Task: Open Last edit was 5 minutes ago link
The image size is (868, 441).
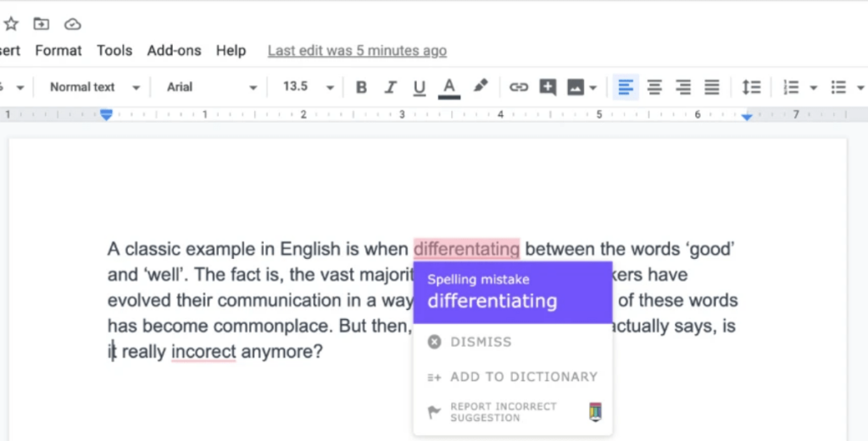Action: click(357, 51)
